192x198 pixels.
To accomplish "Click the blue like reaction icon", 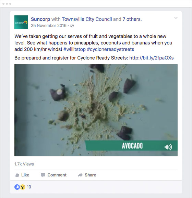I will pos(17,187).
